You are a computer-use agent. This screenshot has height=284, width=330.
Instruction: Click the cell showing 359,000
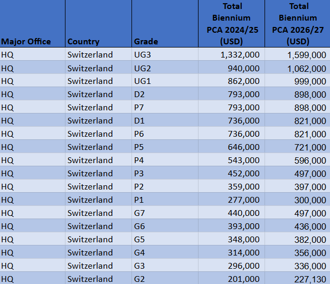click(243, 187)
